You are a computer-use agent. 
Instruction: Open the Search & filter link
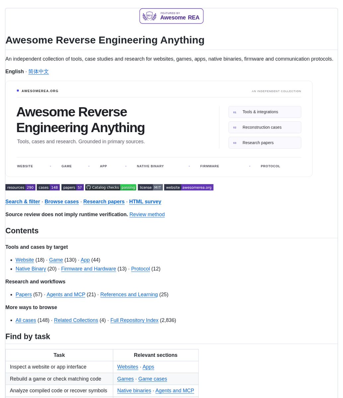(23, 201)
